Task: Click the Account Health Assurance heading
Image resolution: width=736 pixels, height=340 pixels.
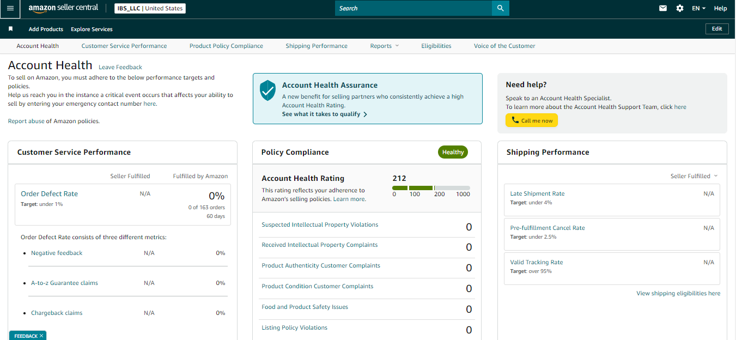Action: (x=330, y=85)
